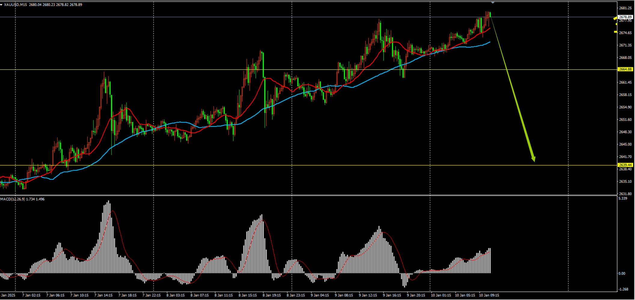Click the low price 2678.82 in the chart header
Screen dimensions: 635x300
tap(62, 5)
